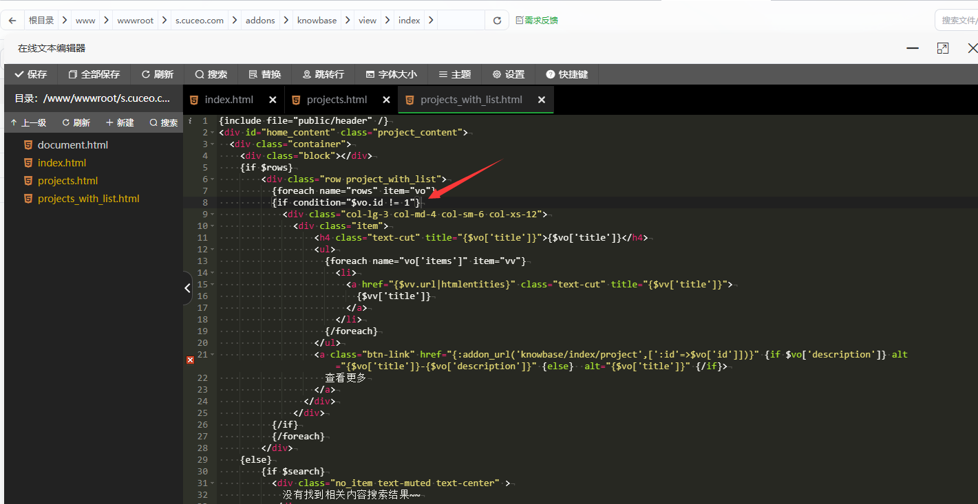The height and width of the screenshot is (504, 978).
Task: Switch to the index.html tab
Action: (x=228, y=100)
